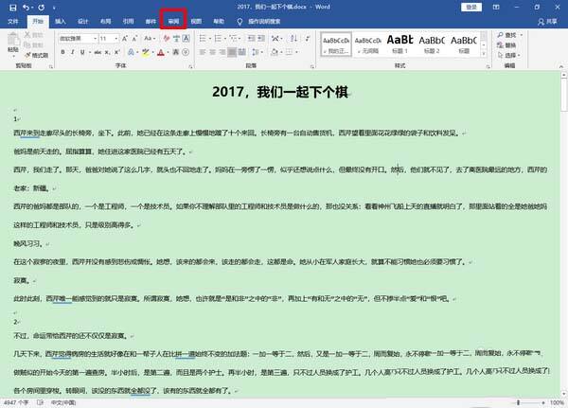Viewport: 568px width, 408px height.
Task: Open the Font dialog launcher
Action: tap(190, 66)
